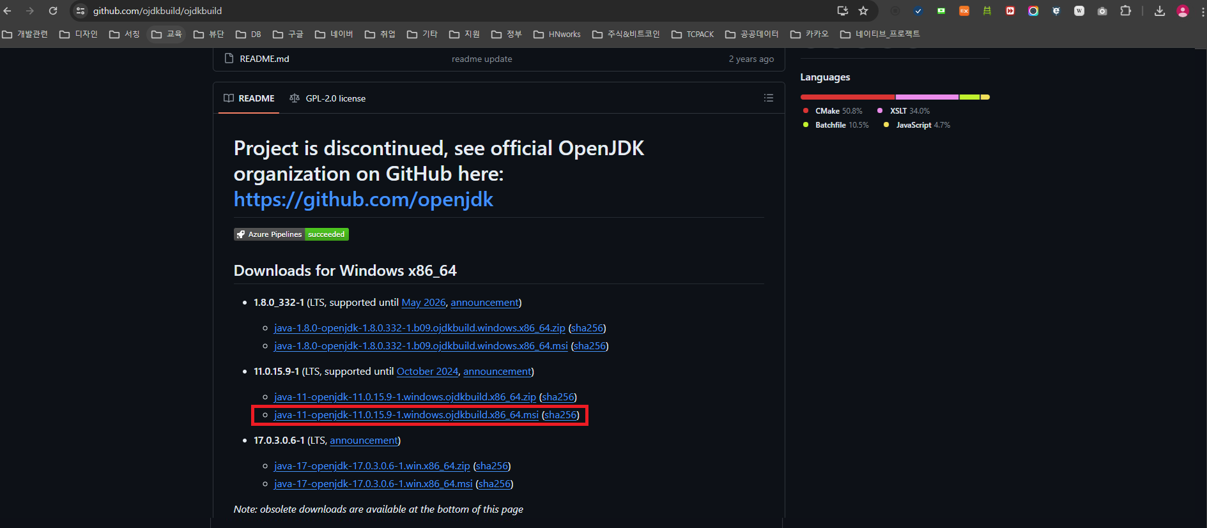Click the rainbow circle extension icon
This screenshot has height=528, width=1207.
(1033, 11)
